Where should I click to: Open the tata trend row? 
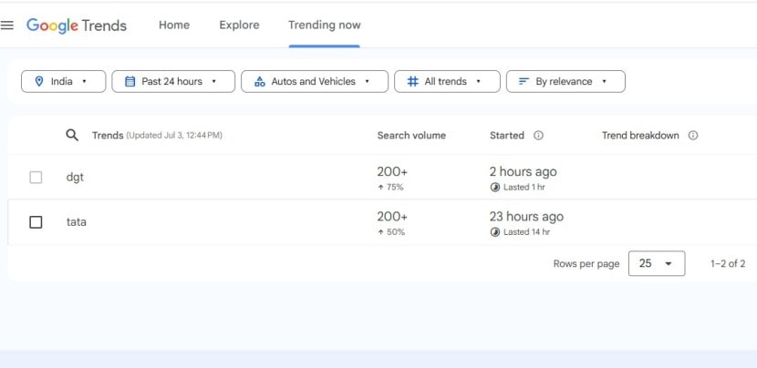pos(382,222)
